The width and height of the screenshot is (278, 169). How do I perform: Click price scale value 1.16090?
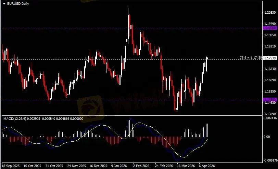coord(270,80)
